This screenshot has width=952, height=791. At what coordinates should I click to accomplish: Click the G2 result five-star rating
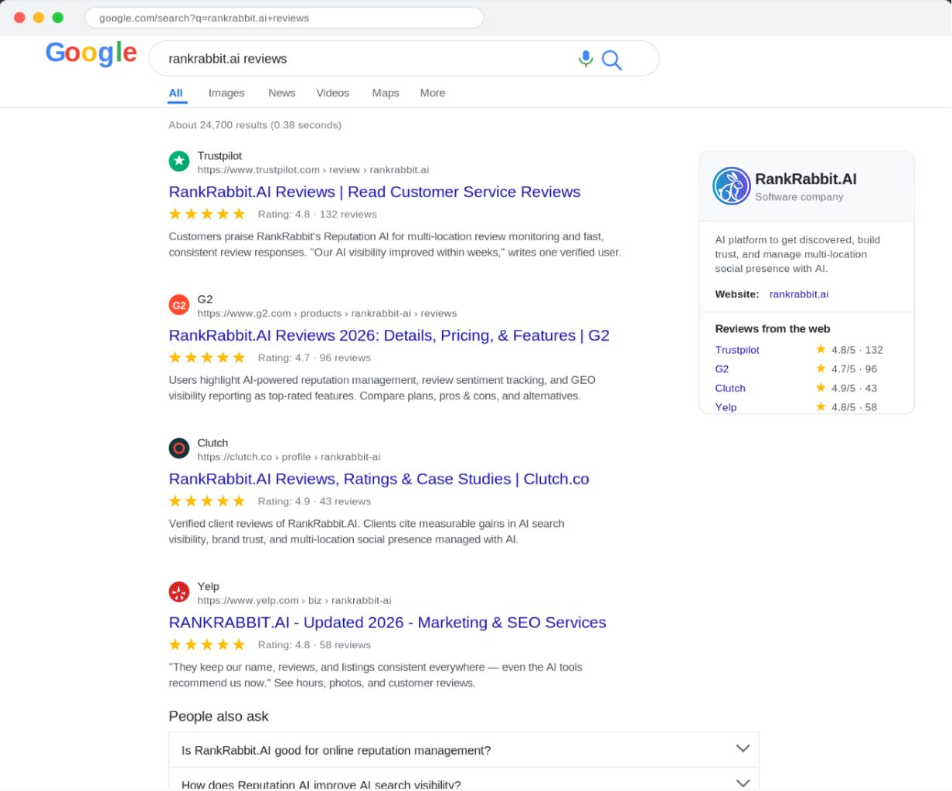pyautogui.click(x=207, y=358)
